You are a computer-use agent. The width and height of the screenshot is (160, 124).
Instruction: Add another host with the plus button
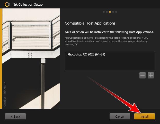[x=151, y=75]
